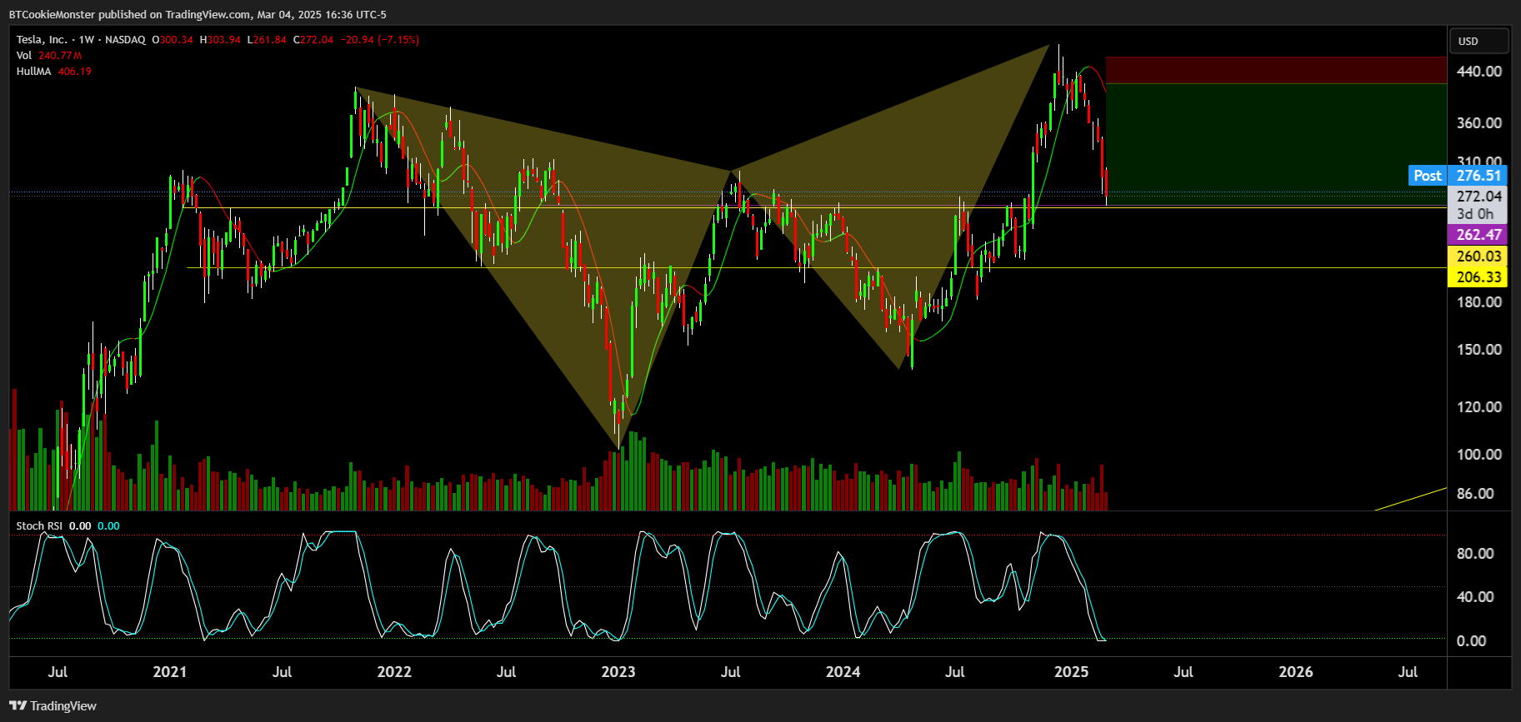Image resolution: width=1521 pixels, height=722 pixels.
Task: Click the post-market price label 276.51
Action: 1478,176
